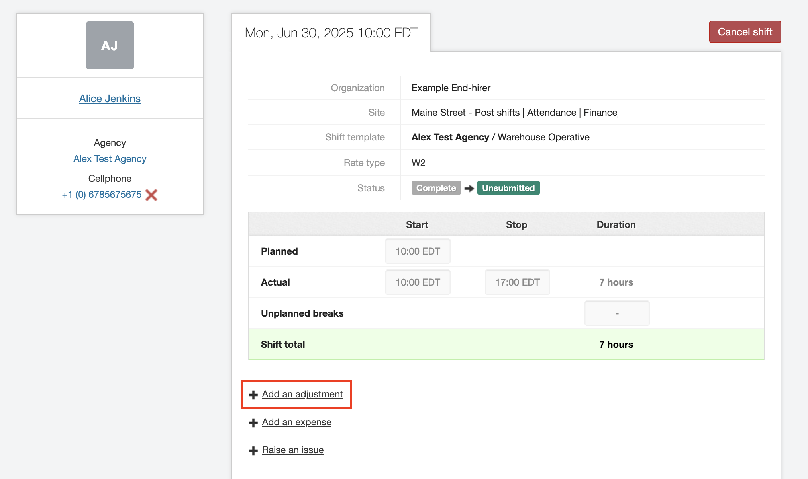Image resolution: width=808 pixels, height=479 pixels.
Task: Click the Unsubmitted status badge
Action: (508, 188)
